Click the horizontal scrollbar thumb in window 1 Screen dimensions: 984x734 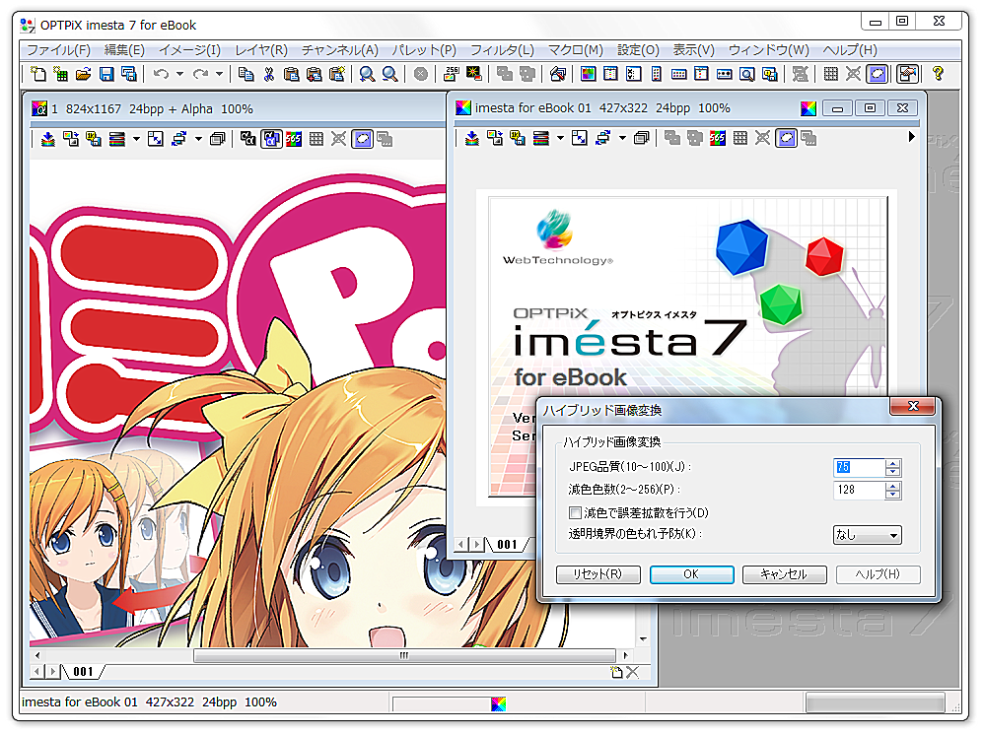(404, 655)
